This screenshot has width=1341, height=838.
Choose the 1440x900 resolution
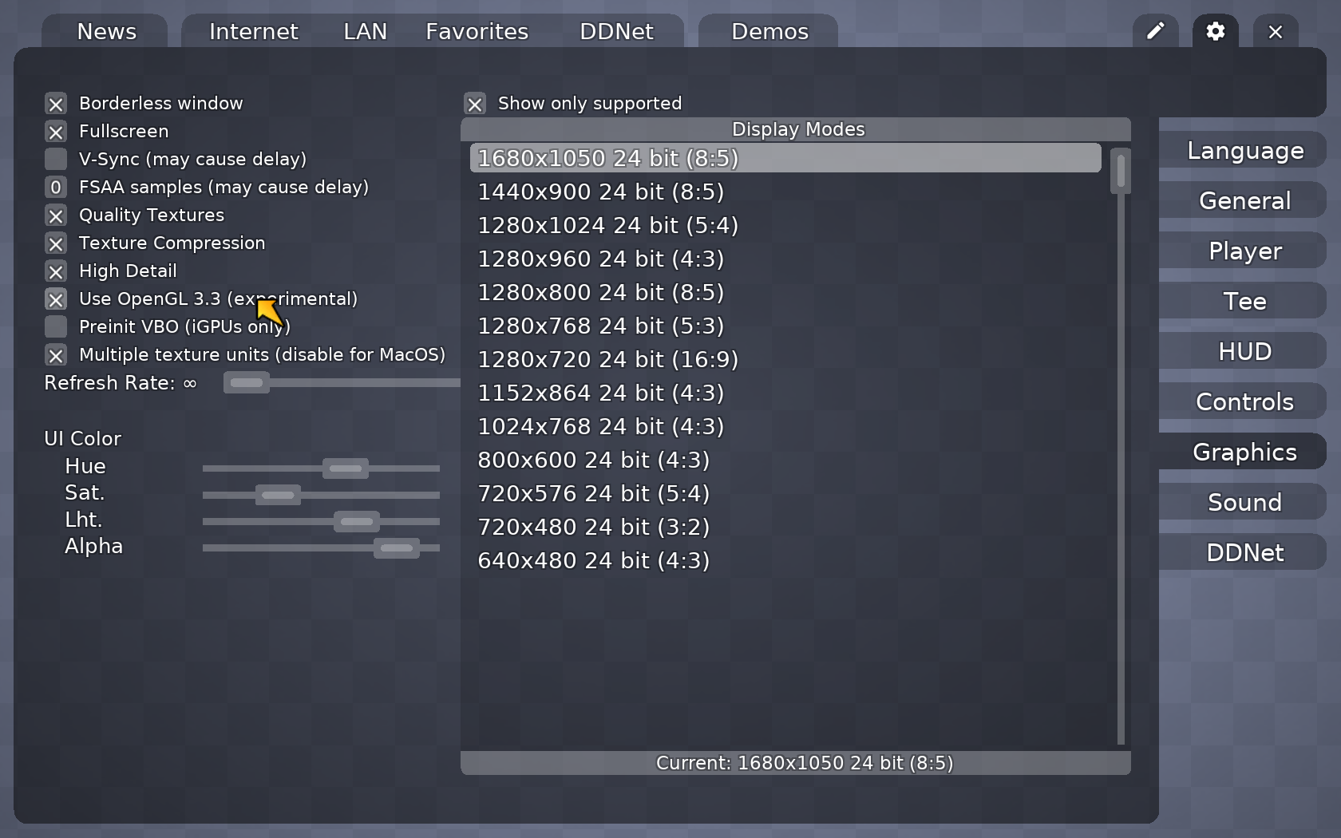pyautogui.click(x=599, y=192)
